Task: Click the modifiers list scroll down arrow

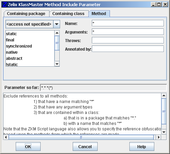Action: pos(57,64)
